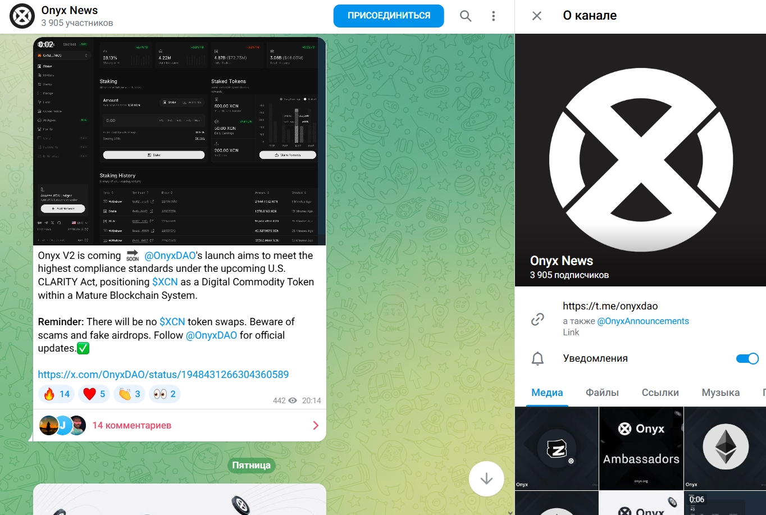Image resolution: width=766 pixels, height=515 pixels.
Task: Click the notifications bell icon
Action: (x=537, y=358)
